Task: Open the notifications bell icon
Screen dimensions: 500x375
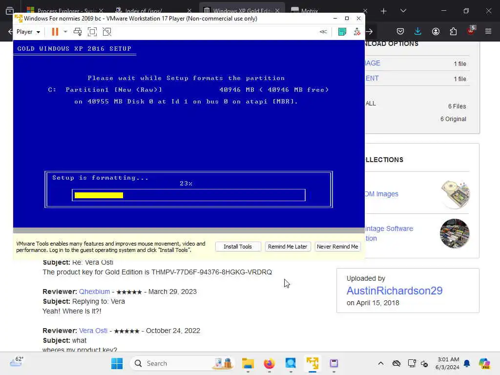Action: pos(467,363)
